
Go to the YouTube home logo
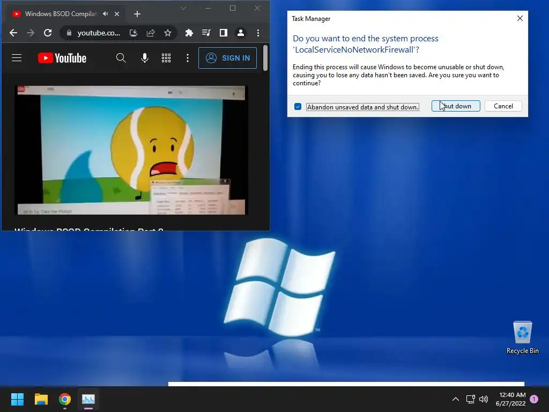(x=62, y=58)
